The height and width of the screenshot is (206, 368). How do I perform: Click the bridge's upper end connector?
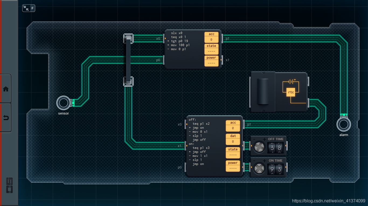coord(128,39)
